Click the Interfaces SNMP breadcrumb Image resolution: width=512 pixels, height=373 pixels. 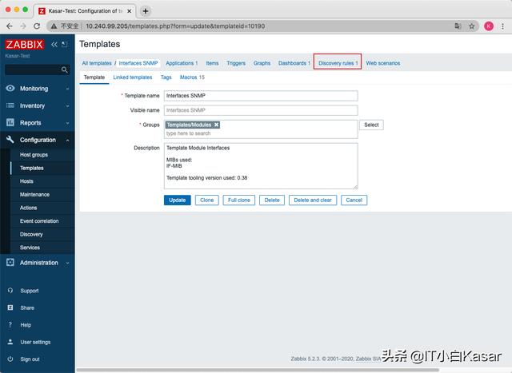point(138,63)
